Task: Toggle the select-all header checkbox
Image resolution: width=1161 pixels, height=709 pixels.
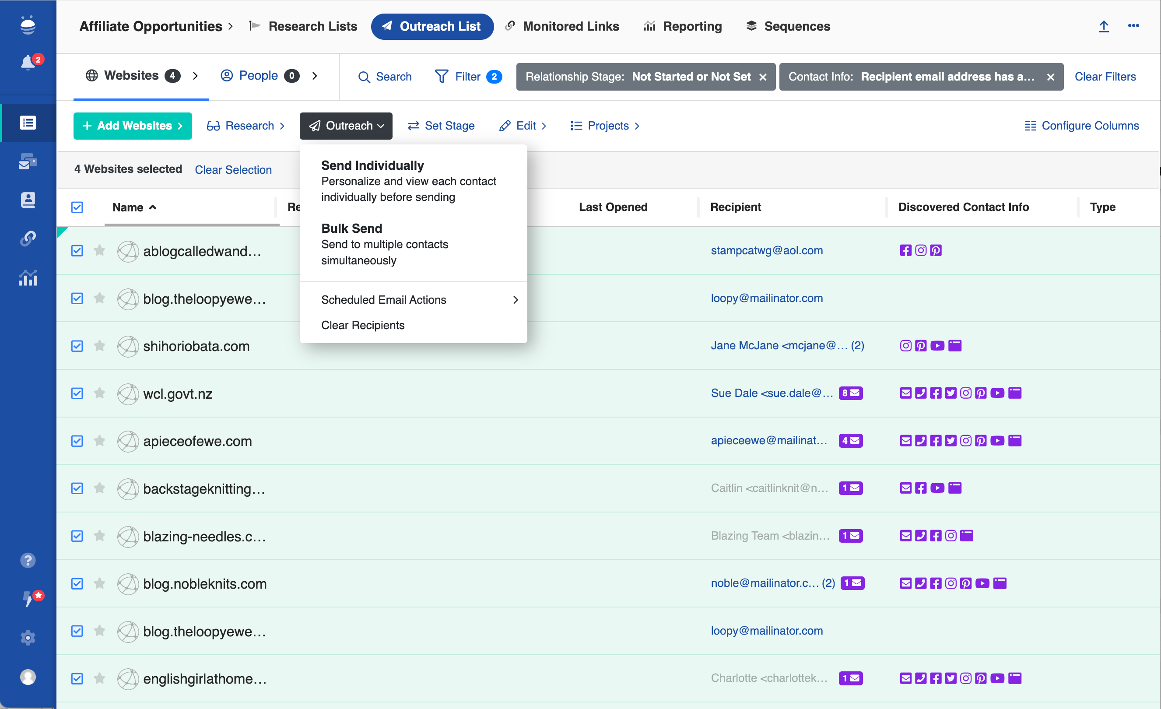Action: pyautogui.click(x=77, y=207)
